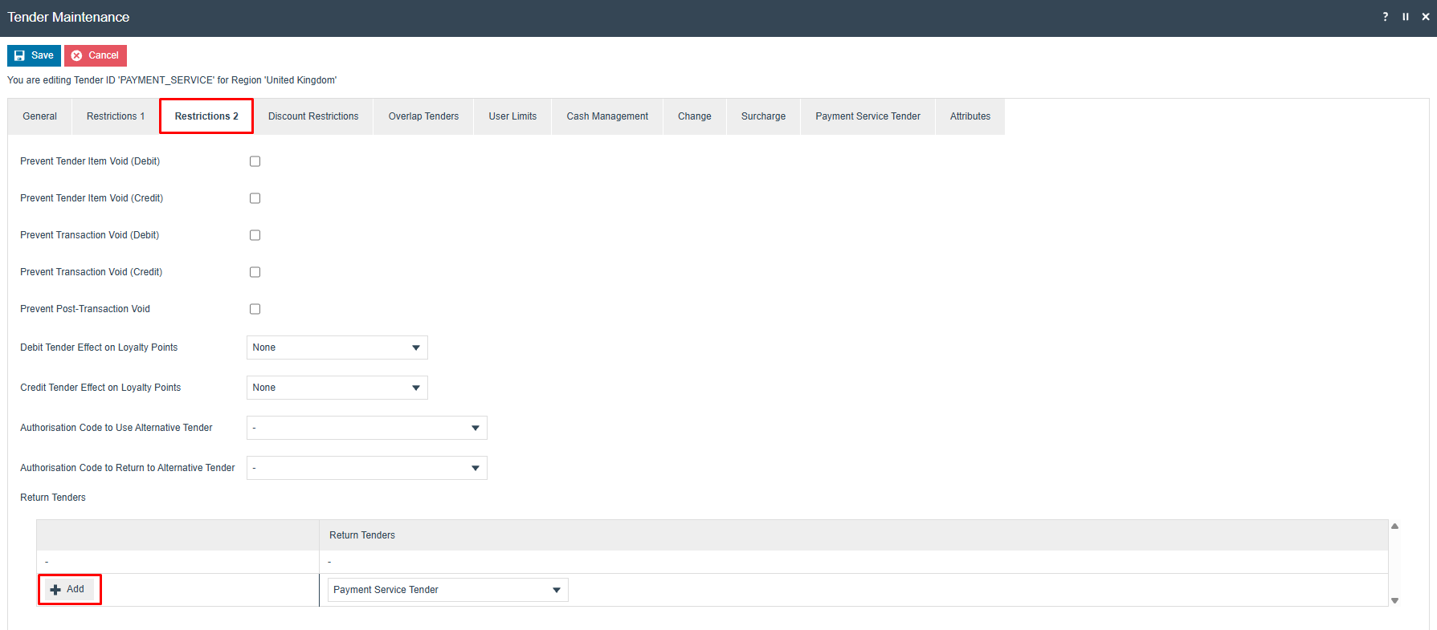Open the Surcharge tab

(763, 116)
